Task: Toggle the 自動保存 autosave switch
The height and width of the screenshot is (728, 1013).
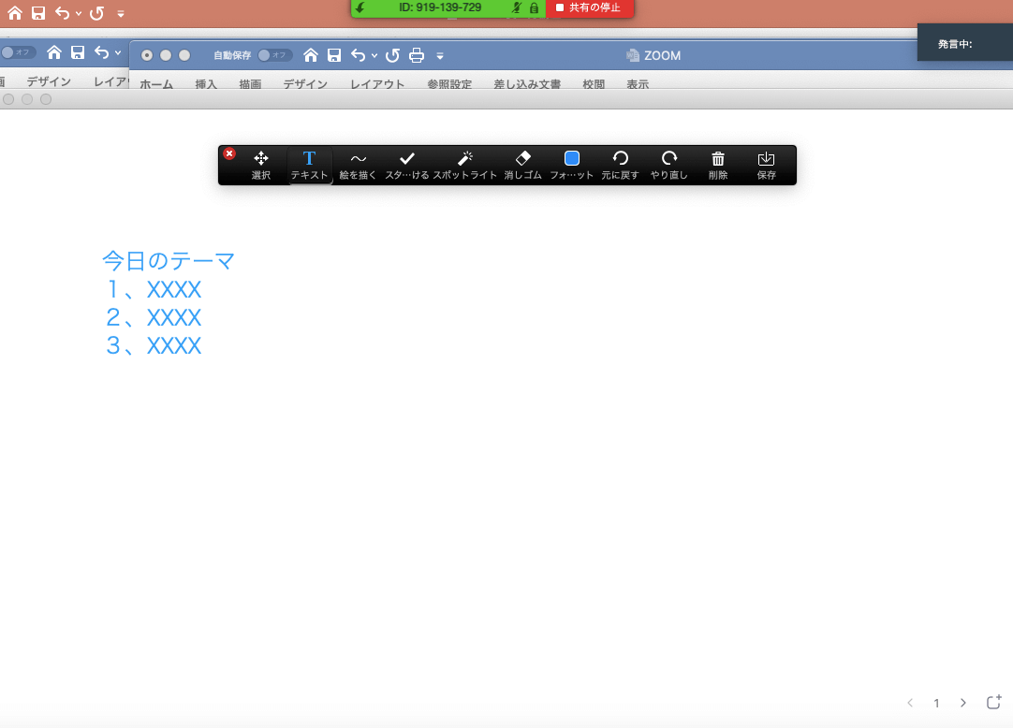Action: click(274, 55)
